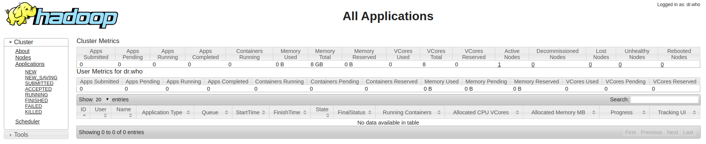This screenshot has width=706, height=144.
Task: Open the Applications link in sidebar
Action: pyautogui.click(x=30, y=64)
